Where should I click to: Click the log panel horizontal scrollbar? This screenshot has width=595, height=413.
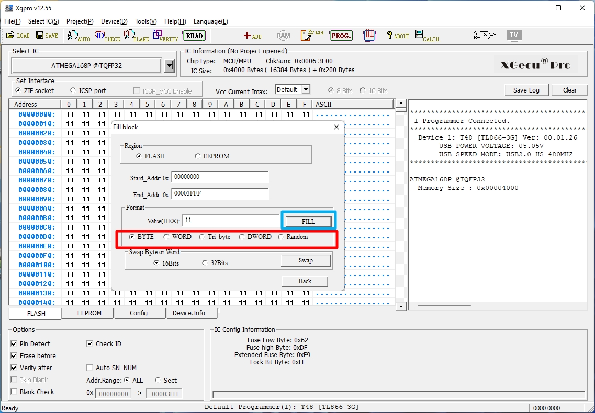tap(444, 306)
